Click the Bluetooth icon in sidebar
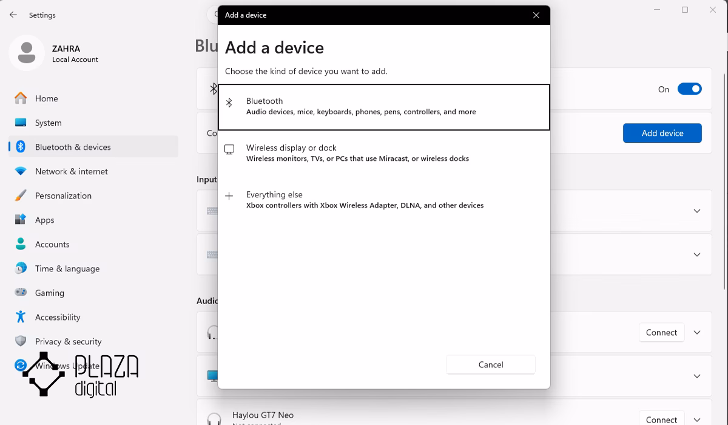The image size is (728, 425). pos(21,146)
